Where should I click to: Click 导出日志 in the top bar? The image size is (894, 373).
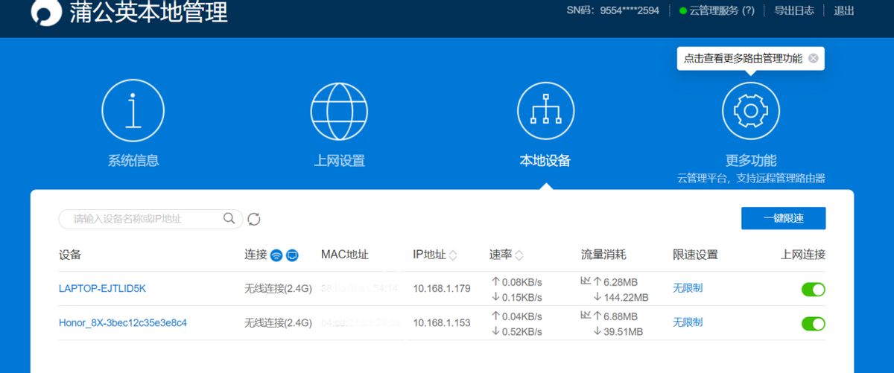coord(794,10)
